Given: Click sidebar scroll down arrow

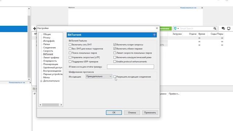Looking at the screenshot, I should (x=29, y=79).
